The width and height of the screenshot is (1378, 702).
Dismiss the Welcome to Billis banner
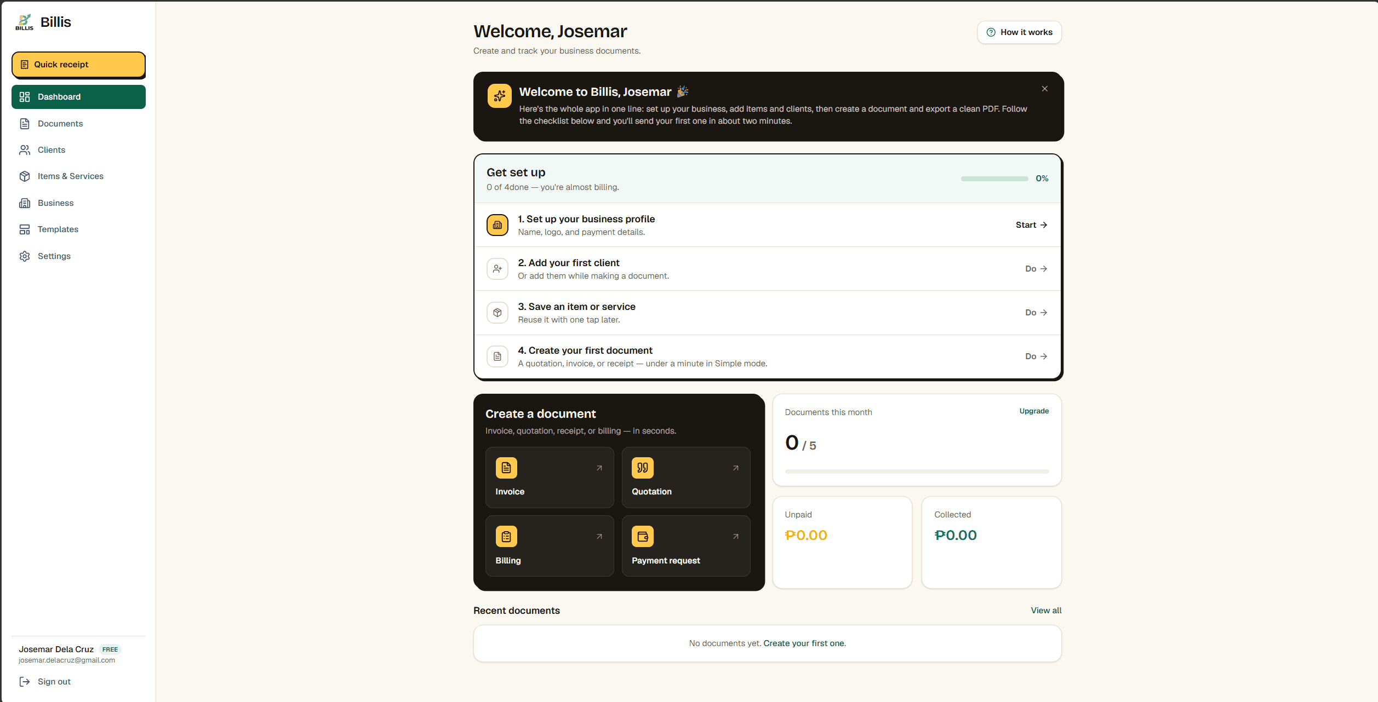click(1044, 89)
